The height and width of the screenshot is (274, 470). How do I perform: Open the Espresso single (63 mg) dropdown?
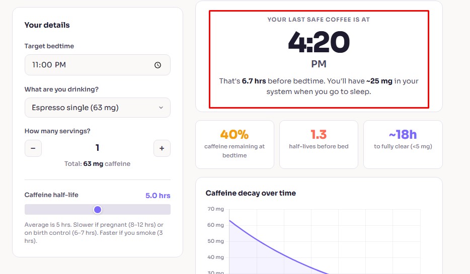click(98, 108)
